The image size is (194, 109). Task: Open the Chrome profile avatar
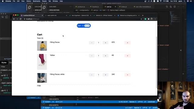pyautogui.click(x=152, y=19)
